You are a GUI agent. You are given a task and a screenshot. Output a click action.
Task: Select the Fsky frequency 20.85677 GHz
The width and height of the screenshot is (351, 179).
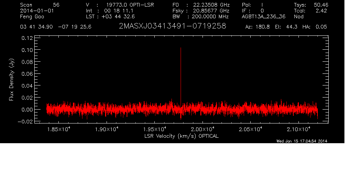pos(211,11)
